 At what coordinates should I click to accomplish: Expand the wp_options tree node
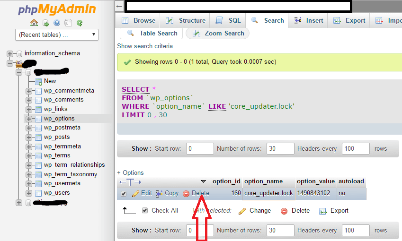[x=29, y=119]
